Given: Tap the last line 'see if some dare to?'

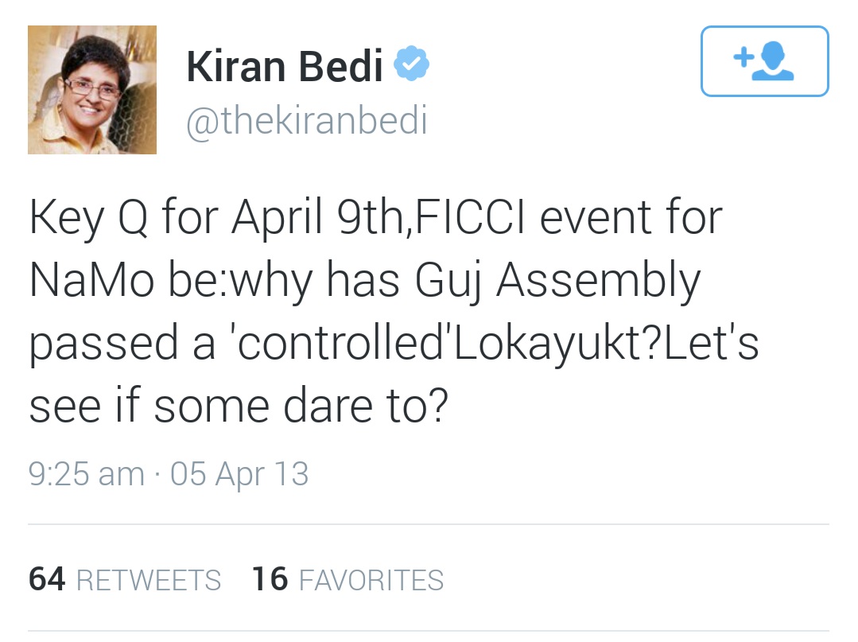Looking at the screenshot, I should (x=239, y=407).
